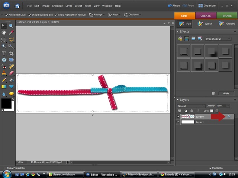Delete the selected layer with trash icon

click(192, 111)
